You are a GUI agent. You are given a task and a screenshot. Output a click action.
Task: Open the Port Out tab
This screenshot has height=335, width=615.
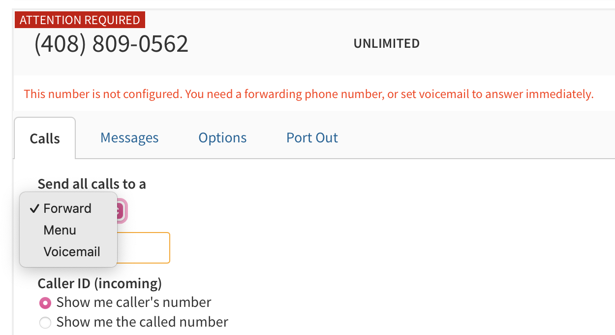[312, 137]
